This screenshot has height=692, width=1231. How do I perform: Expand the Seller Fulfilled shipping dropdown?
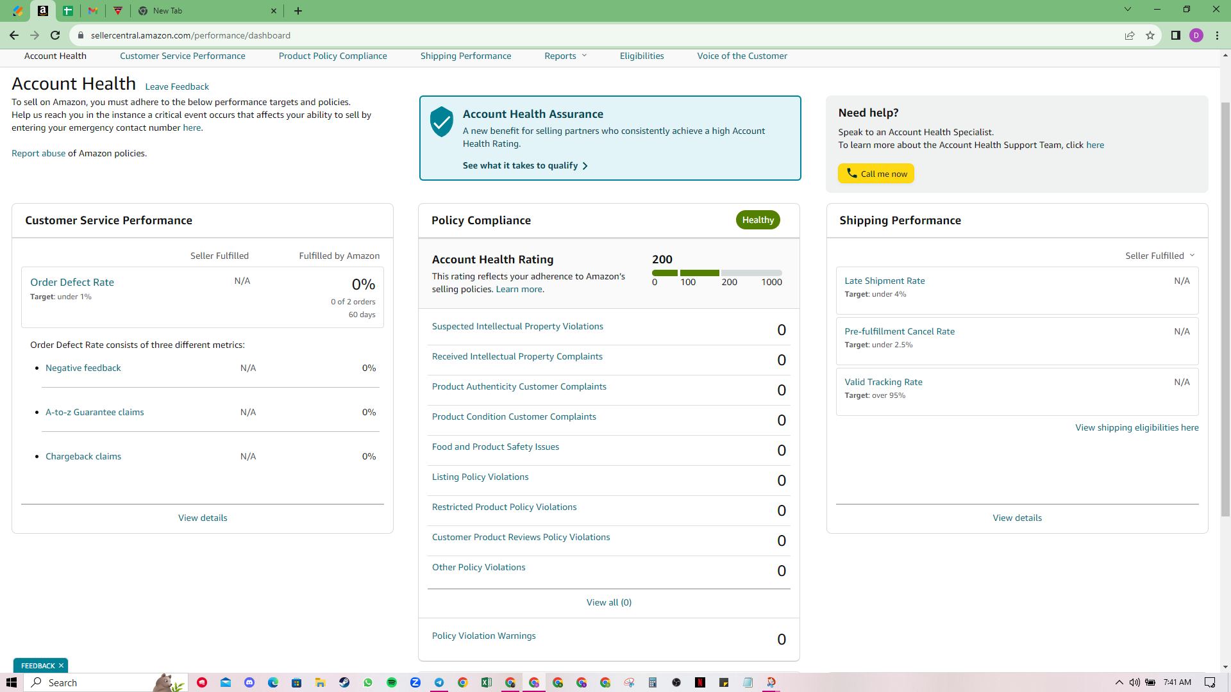click(x=1160, y=256)
